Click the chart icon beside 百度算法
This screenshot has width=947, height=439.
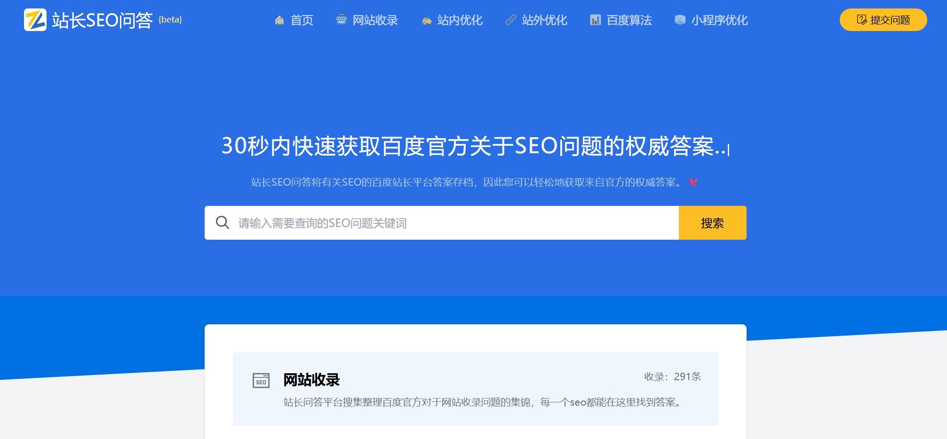(595, 20)
